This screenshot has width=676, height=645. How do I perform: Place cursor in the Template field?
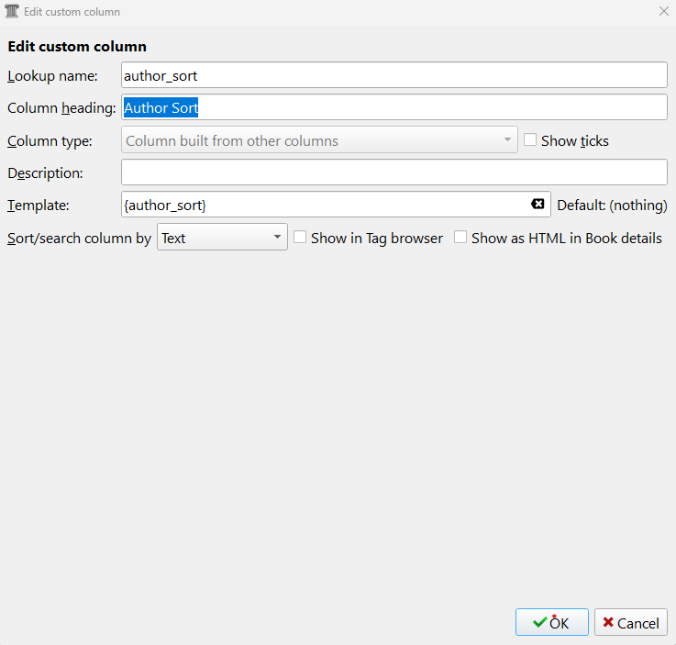click(x=321, y=205)
